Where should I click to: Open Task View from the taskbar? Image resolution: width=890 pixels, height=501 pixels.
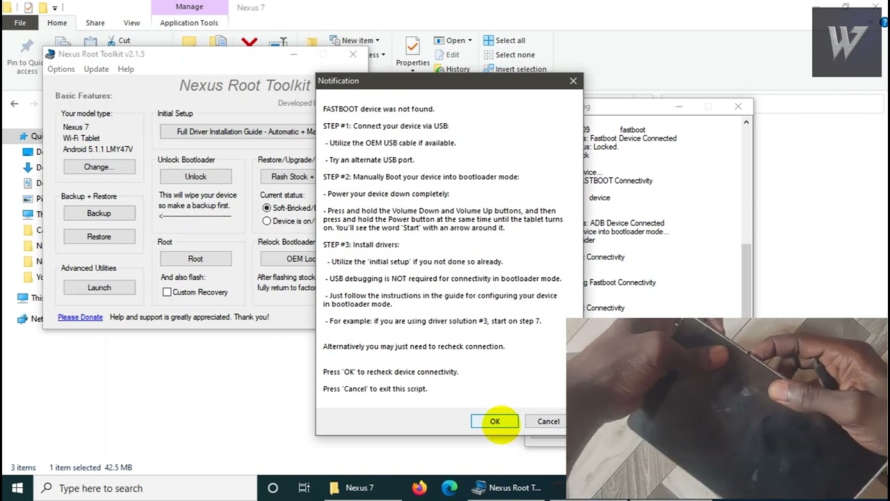(304, 488)
